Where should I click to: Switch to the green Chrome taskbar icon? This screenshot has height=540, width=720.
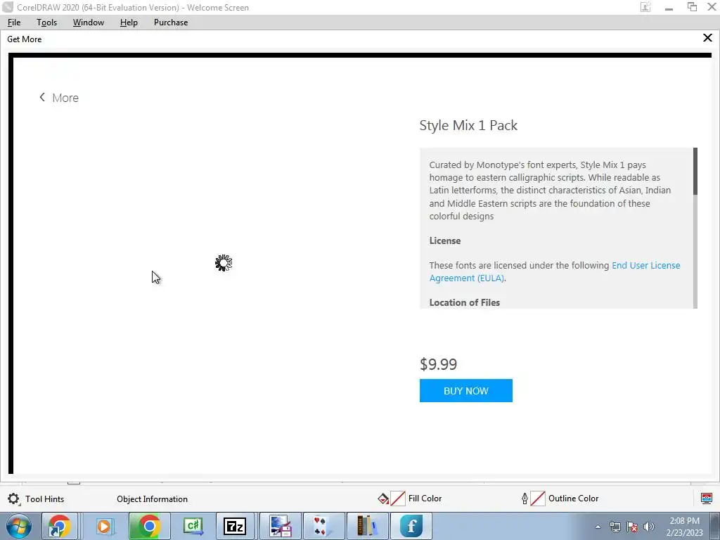(x=149, y=526)
